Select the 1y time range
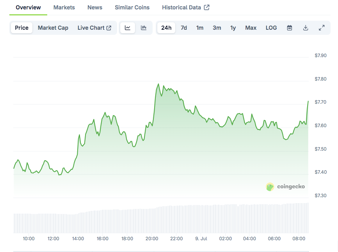Viewport: 338px width, 252px height. pos(233,28)
